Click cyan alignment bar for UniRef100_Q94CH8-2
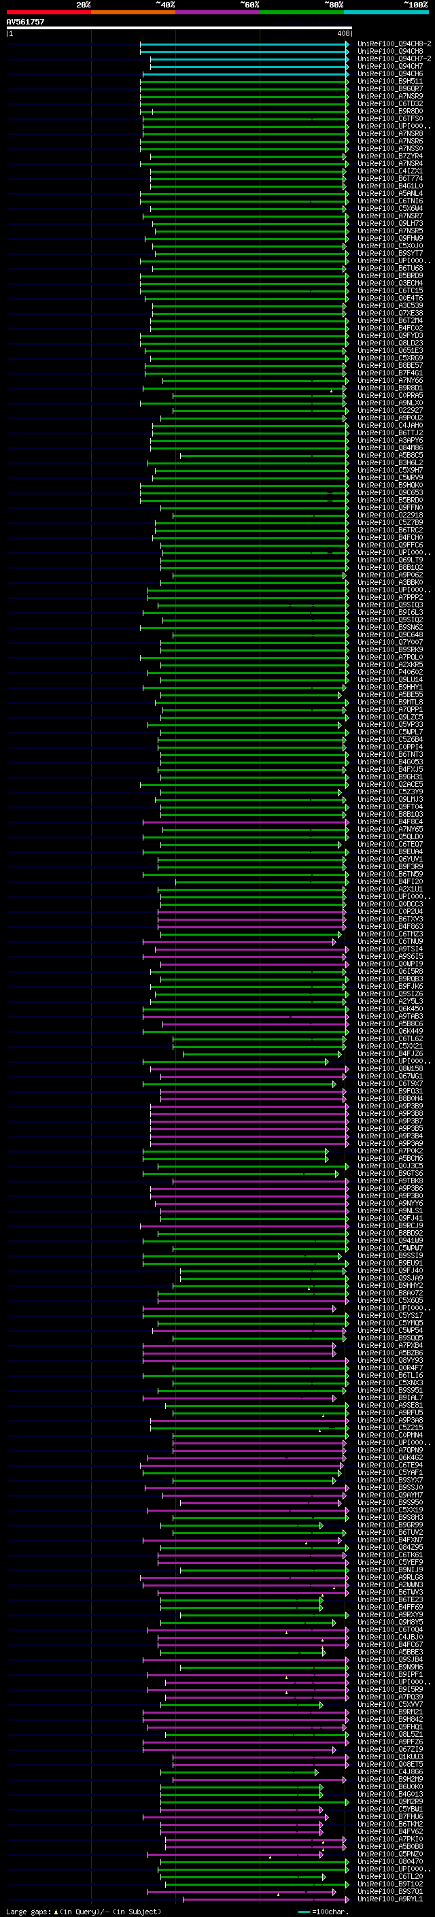435x1917 pixels. (244, 44)
